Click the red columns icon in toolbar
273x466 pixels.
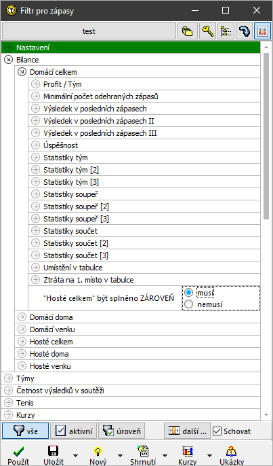[263, 31]
